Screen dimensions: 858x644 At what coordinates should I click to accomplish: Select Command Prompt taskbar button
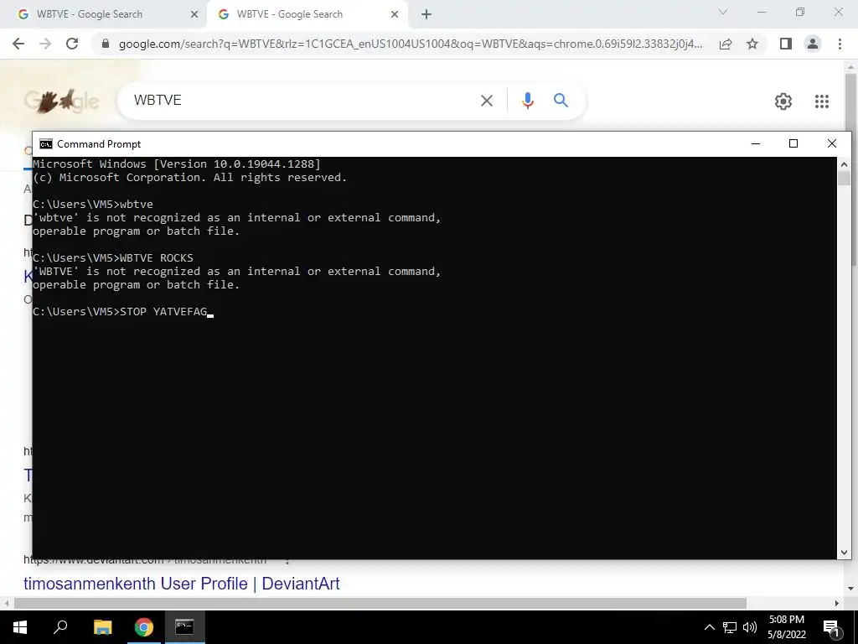184,627
